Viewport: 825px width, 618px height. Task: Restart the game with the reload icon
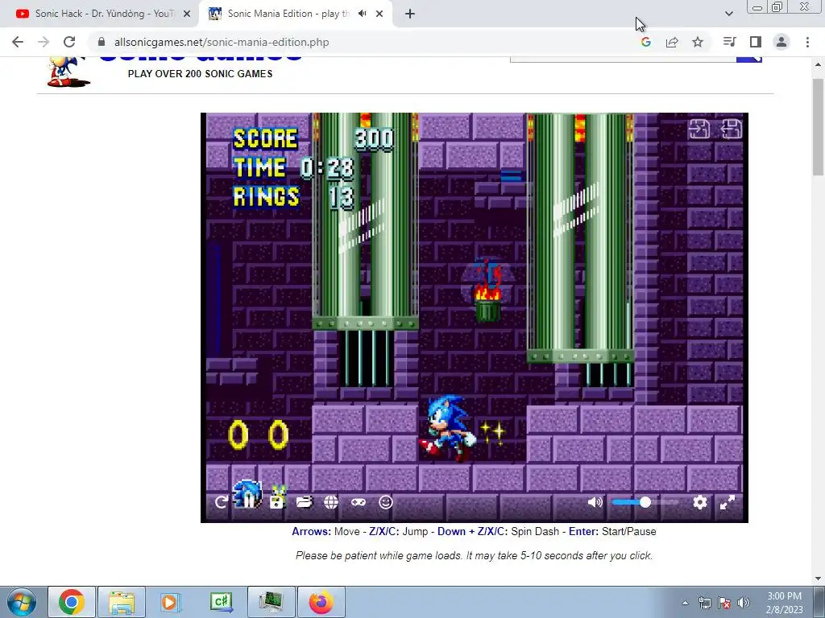pyautogui.click(x=221, y=502)
